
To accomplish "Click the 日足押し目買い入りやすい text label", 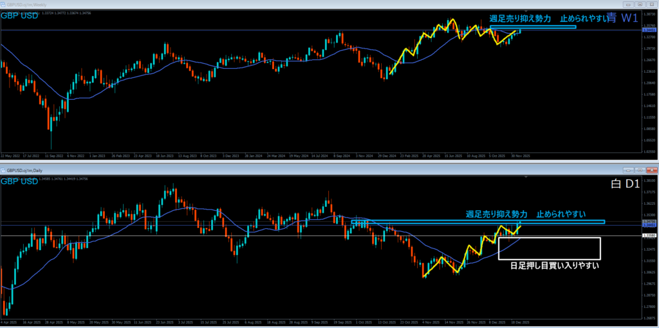I will (555, 264).
